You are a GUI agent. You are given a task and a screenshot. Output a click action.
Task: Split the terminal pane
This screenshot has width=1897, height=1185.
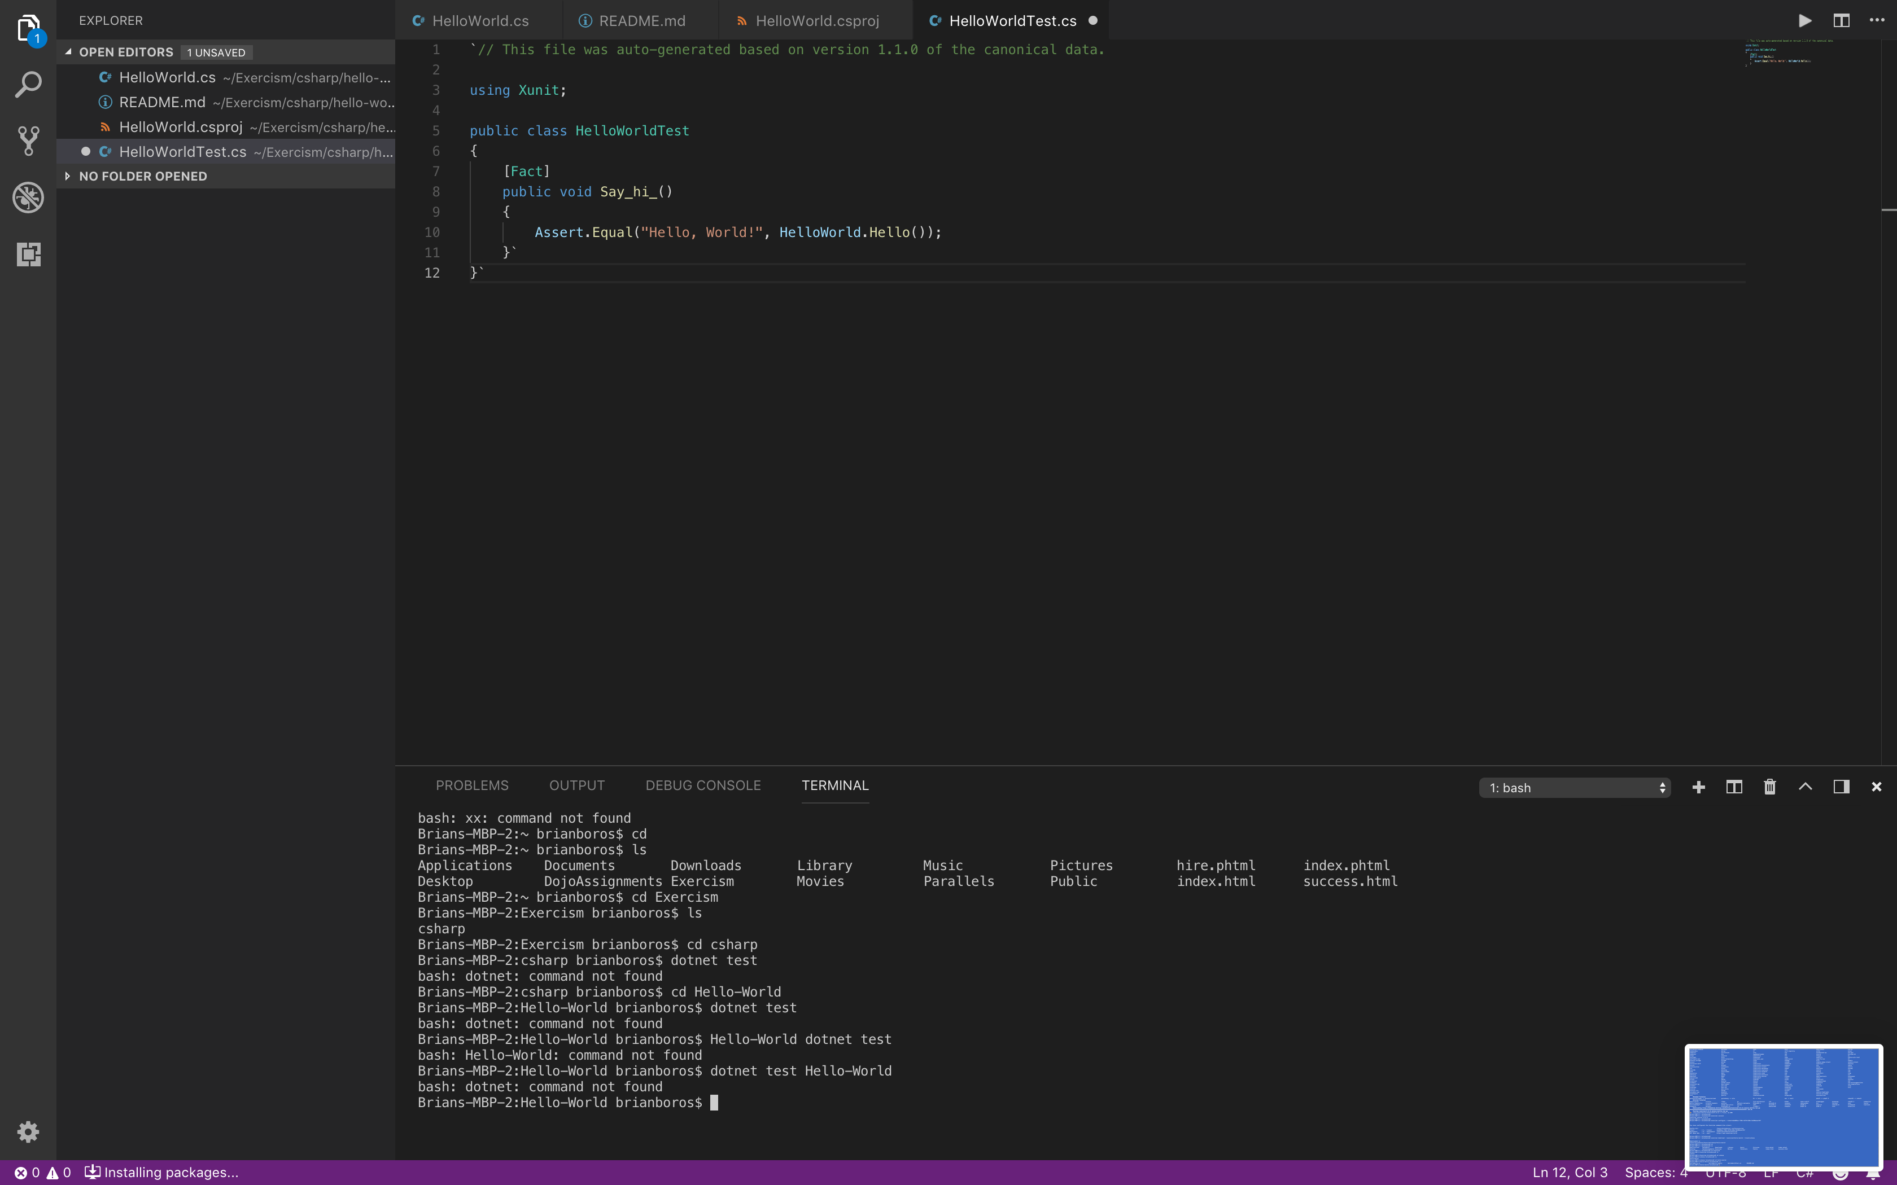(x=1734, y=787)
